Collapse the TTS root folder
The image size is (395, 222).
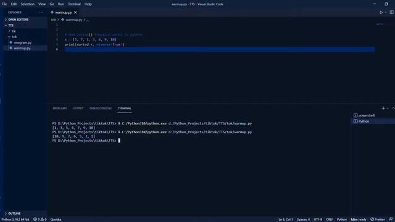[x=10, y=25]
